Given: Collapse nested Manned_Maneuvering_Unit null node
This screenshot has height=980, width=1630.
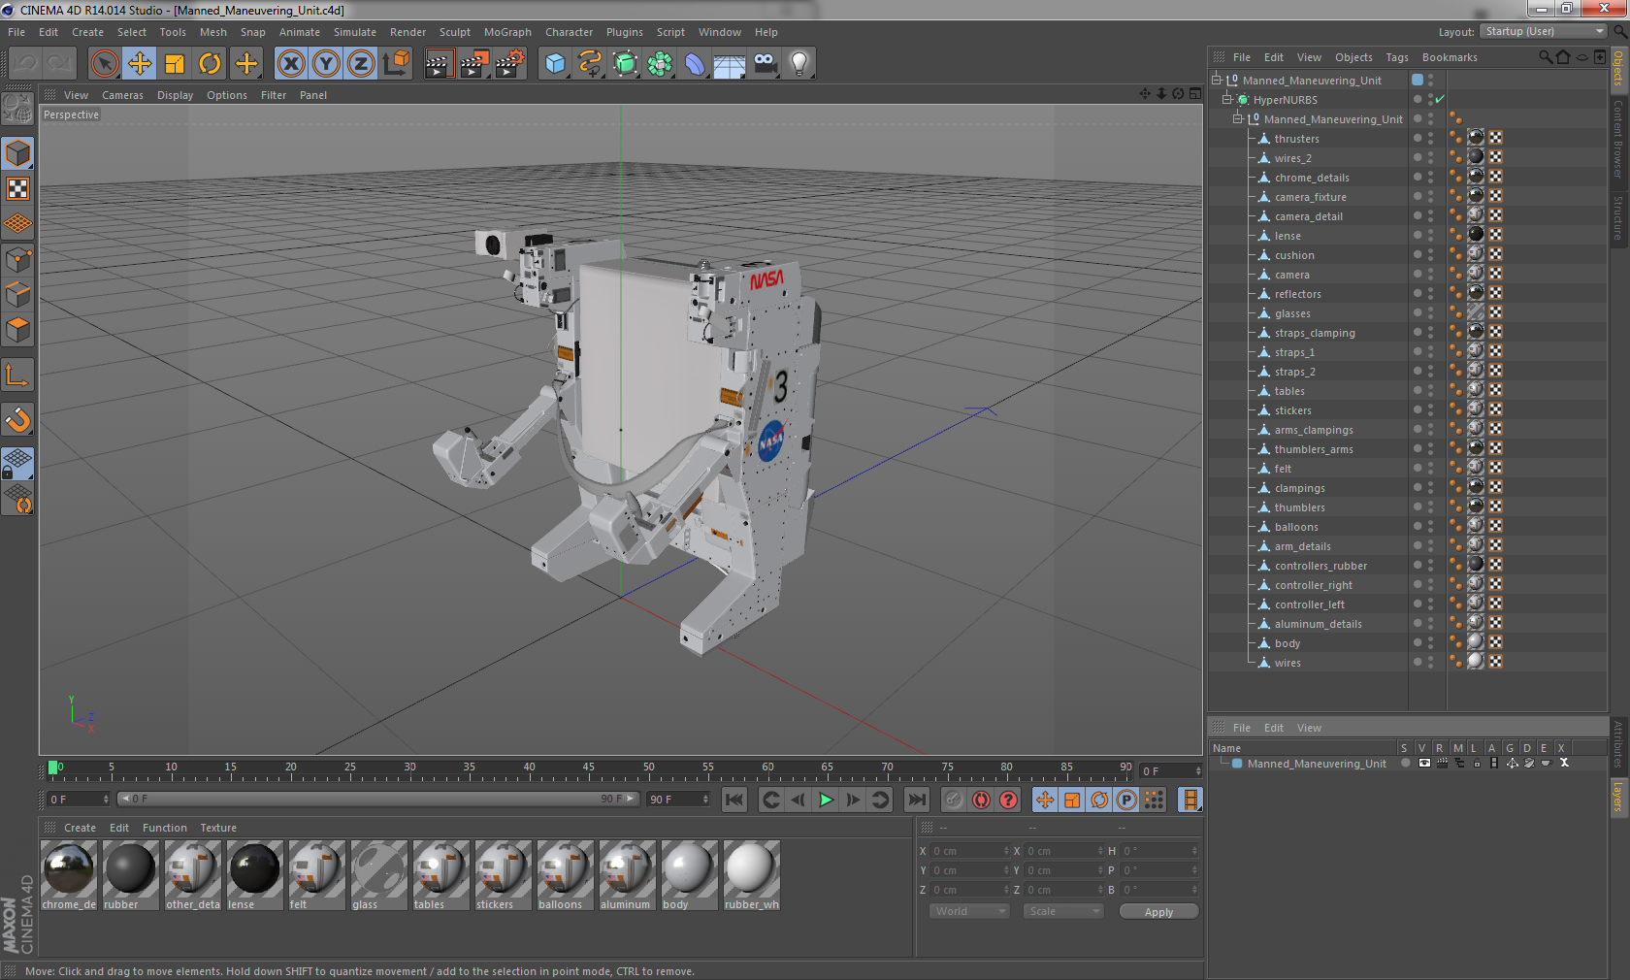Looking at the screenshot, I should 1238,118.
